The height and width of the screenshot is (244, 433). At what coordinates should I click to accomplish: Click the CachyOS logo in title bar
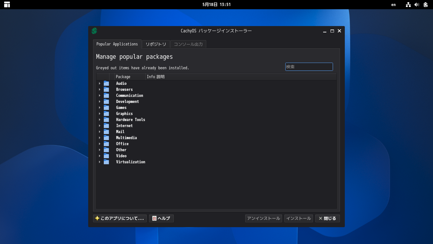point(94,31)
